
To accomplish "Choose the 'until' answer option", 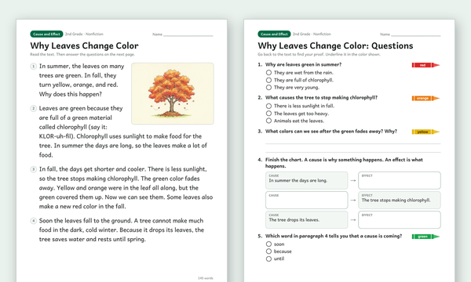I will coord(268,259).
